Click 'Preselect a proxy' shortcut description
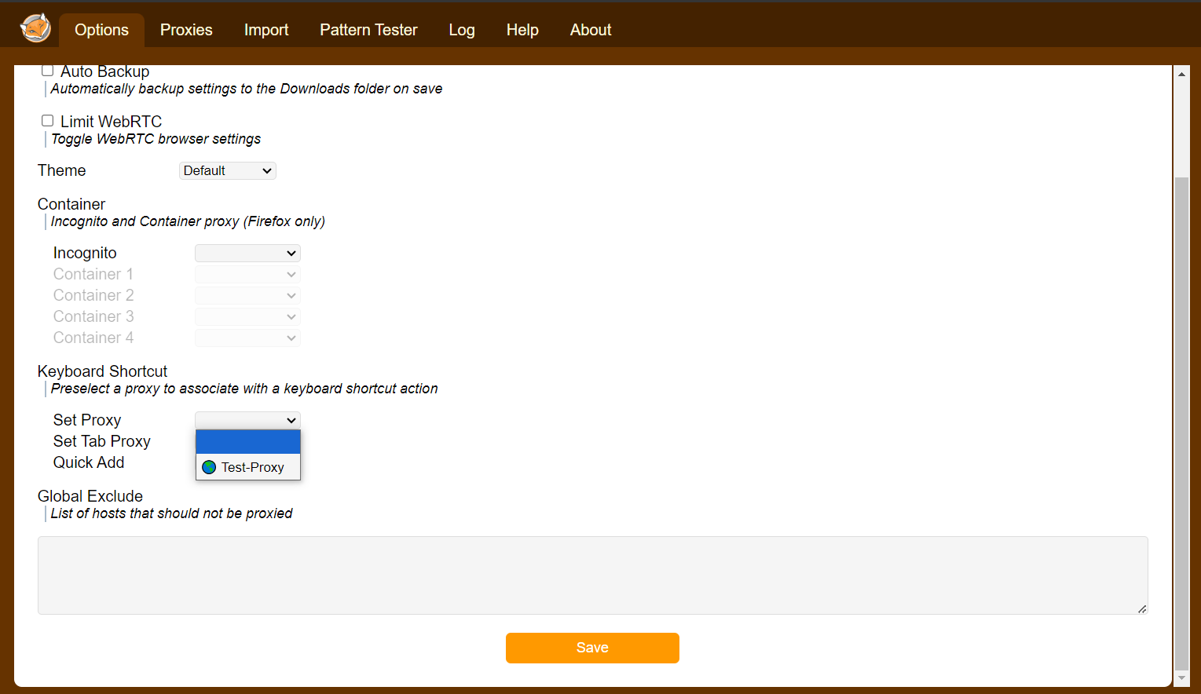The width and height of the screenshot is (1201, 694). [244, 389]
